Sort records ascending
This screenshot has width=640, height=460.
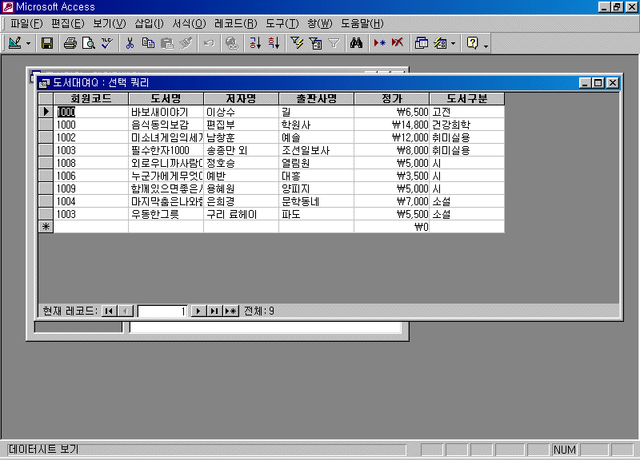coord(255,43)
